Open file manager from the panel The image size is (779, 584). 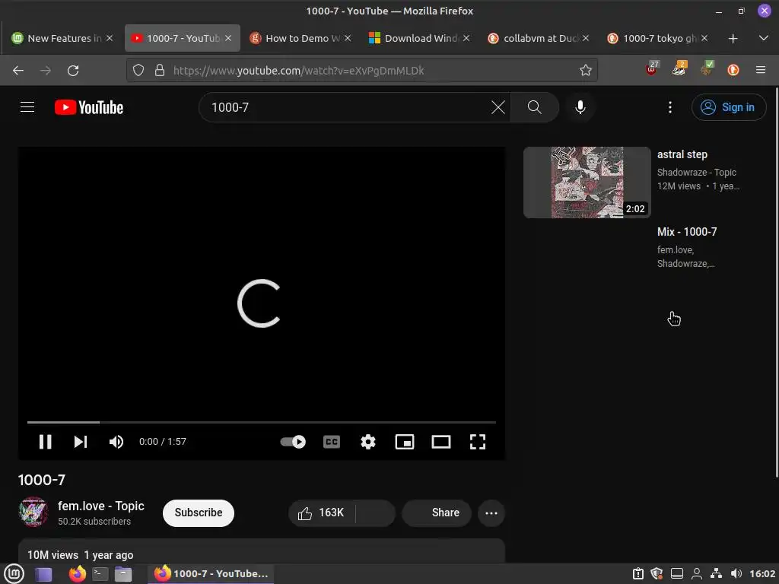123,574
